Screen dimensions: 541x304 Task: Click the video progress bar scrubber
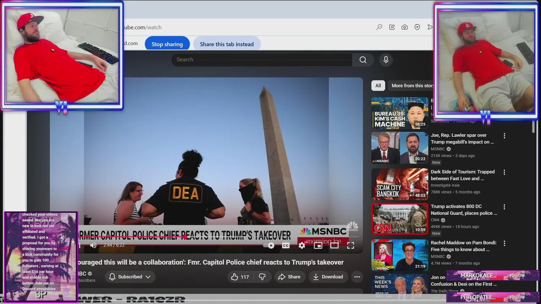[x=185, y=237]
